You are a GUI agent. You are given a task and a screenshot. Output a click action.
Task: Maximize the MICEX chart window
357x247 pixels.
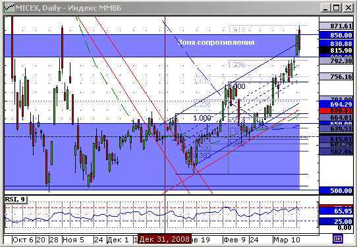[x=337, y=8]
